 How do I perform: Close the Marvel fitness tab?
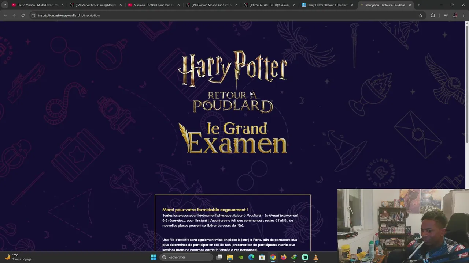(121, 5)
